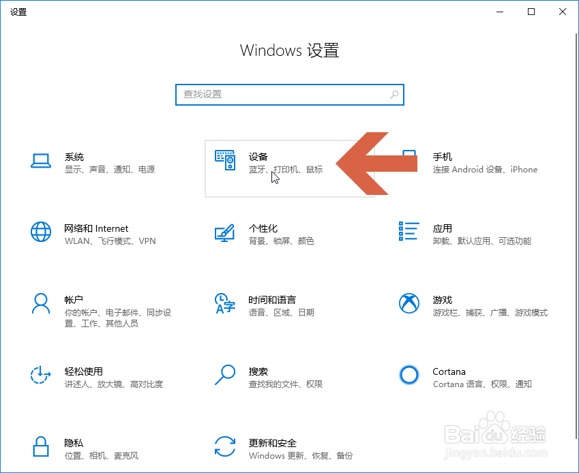Open 帐户 settings for accounts
This screenshot has height=473, width=579.
pos(41,304)
